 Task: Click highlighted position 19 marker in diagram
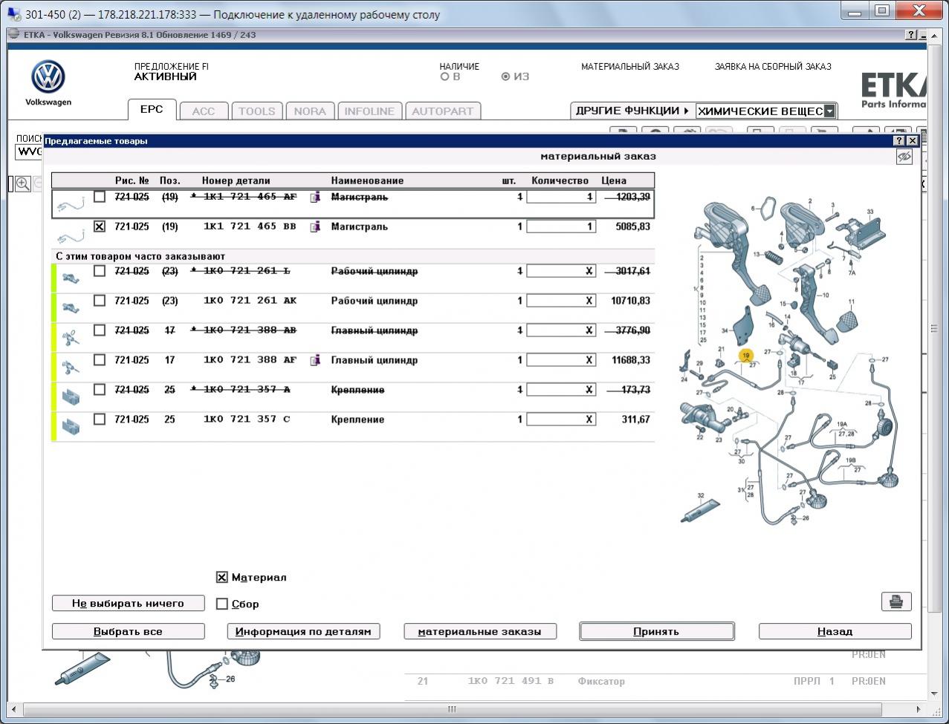746,356
